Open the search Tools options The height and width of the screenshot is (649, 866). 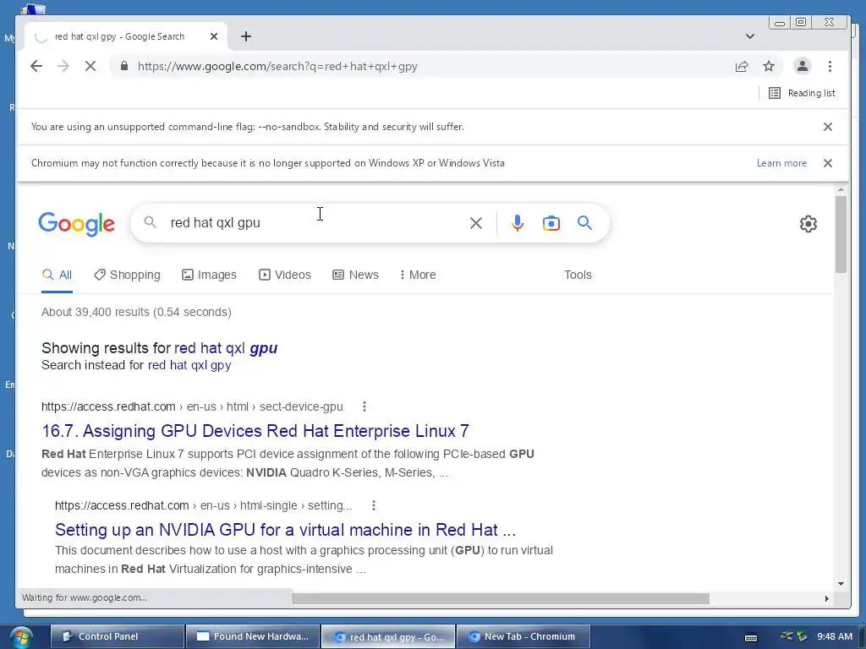pyautogui.click(x=578, y=275)
